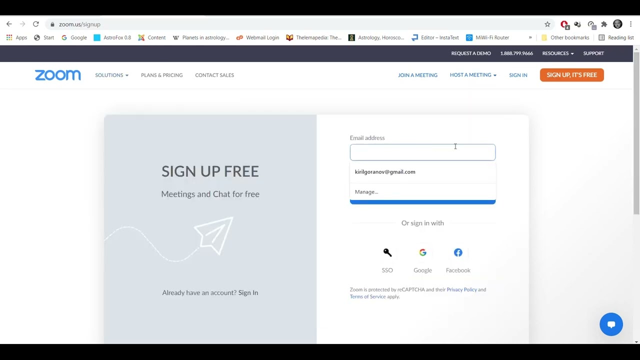The height and width of the screenshot is (360, 640).
Task: Click the Sign Up, It's Free button
Action: (x=572, y=75)
